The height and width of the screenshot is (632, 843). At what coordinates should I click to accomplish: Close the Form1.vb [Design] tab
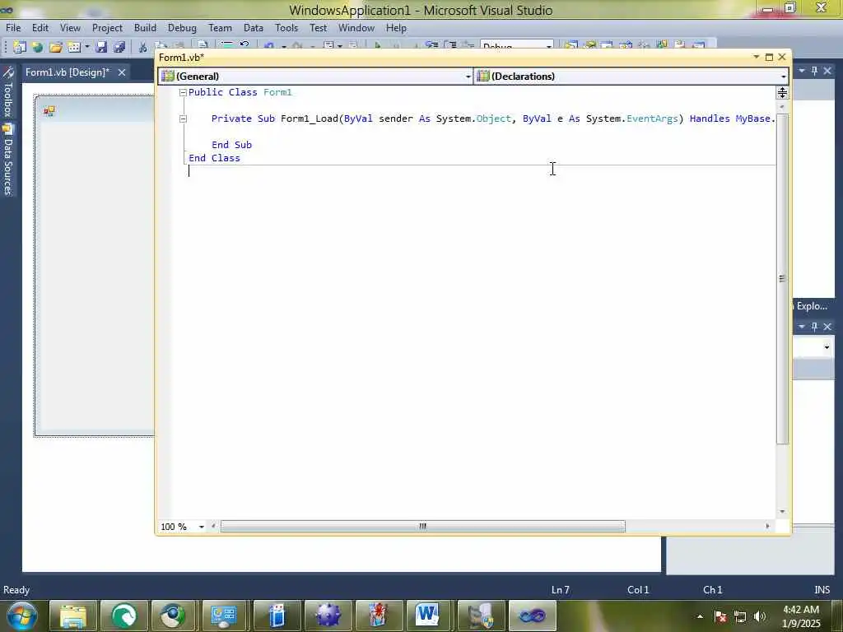pos(122,72)
